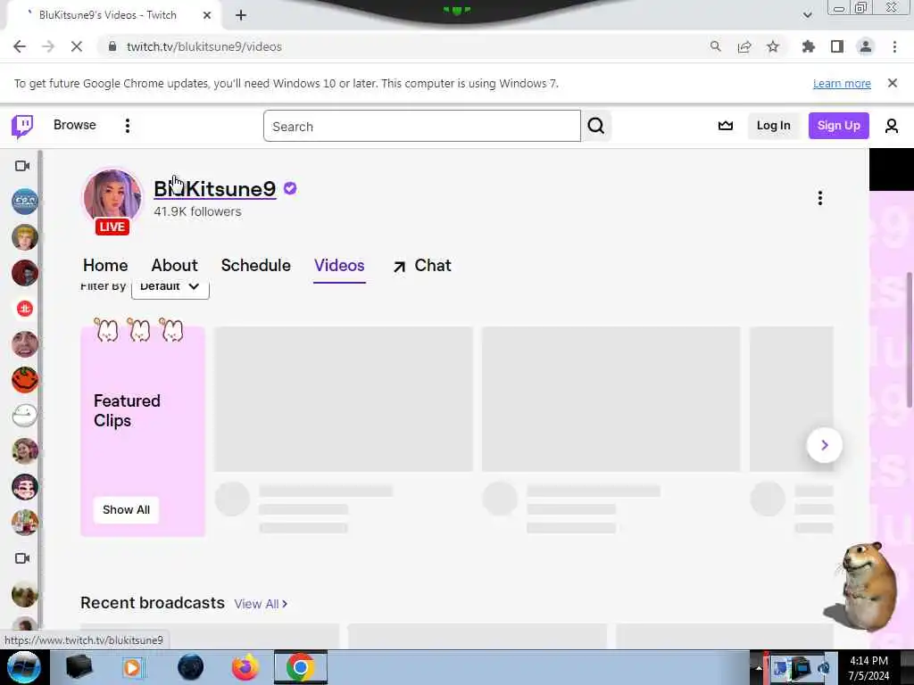Open the blond-haired avatar sidebar channel
This screenshot has height=685, width=914.
coord(24,237)
